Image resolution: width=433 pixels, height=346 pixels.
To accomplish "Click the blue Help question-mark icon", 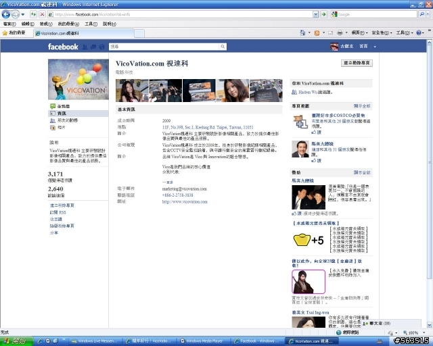I will (419, 33).
